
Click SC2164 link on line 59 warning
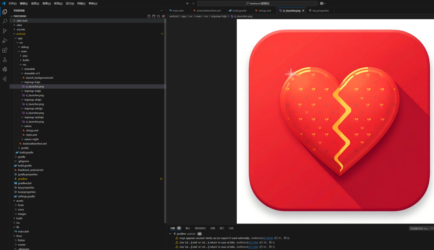253,242
